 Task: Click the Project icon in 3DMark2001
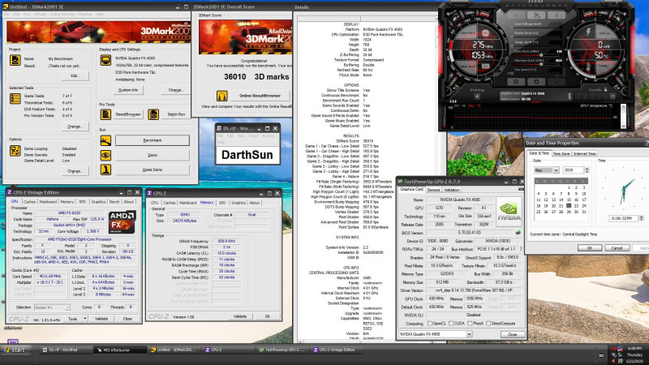point(15,60)
